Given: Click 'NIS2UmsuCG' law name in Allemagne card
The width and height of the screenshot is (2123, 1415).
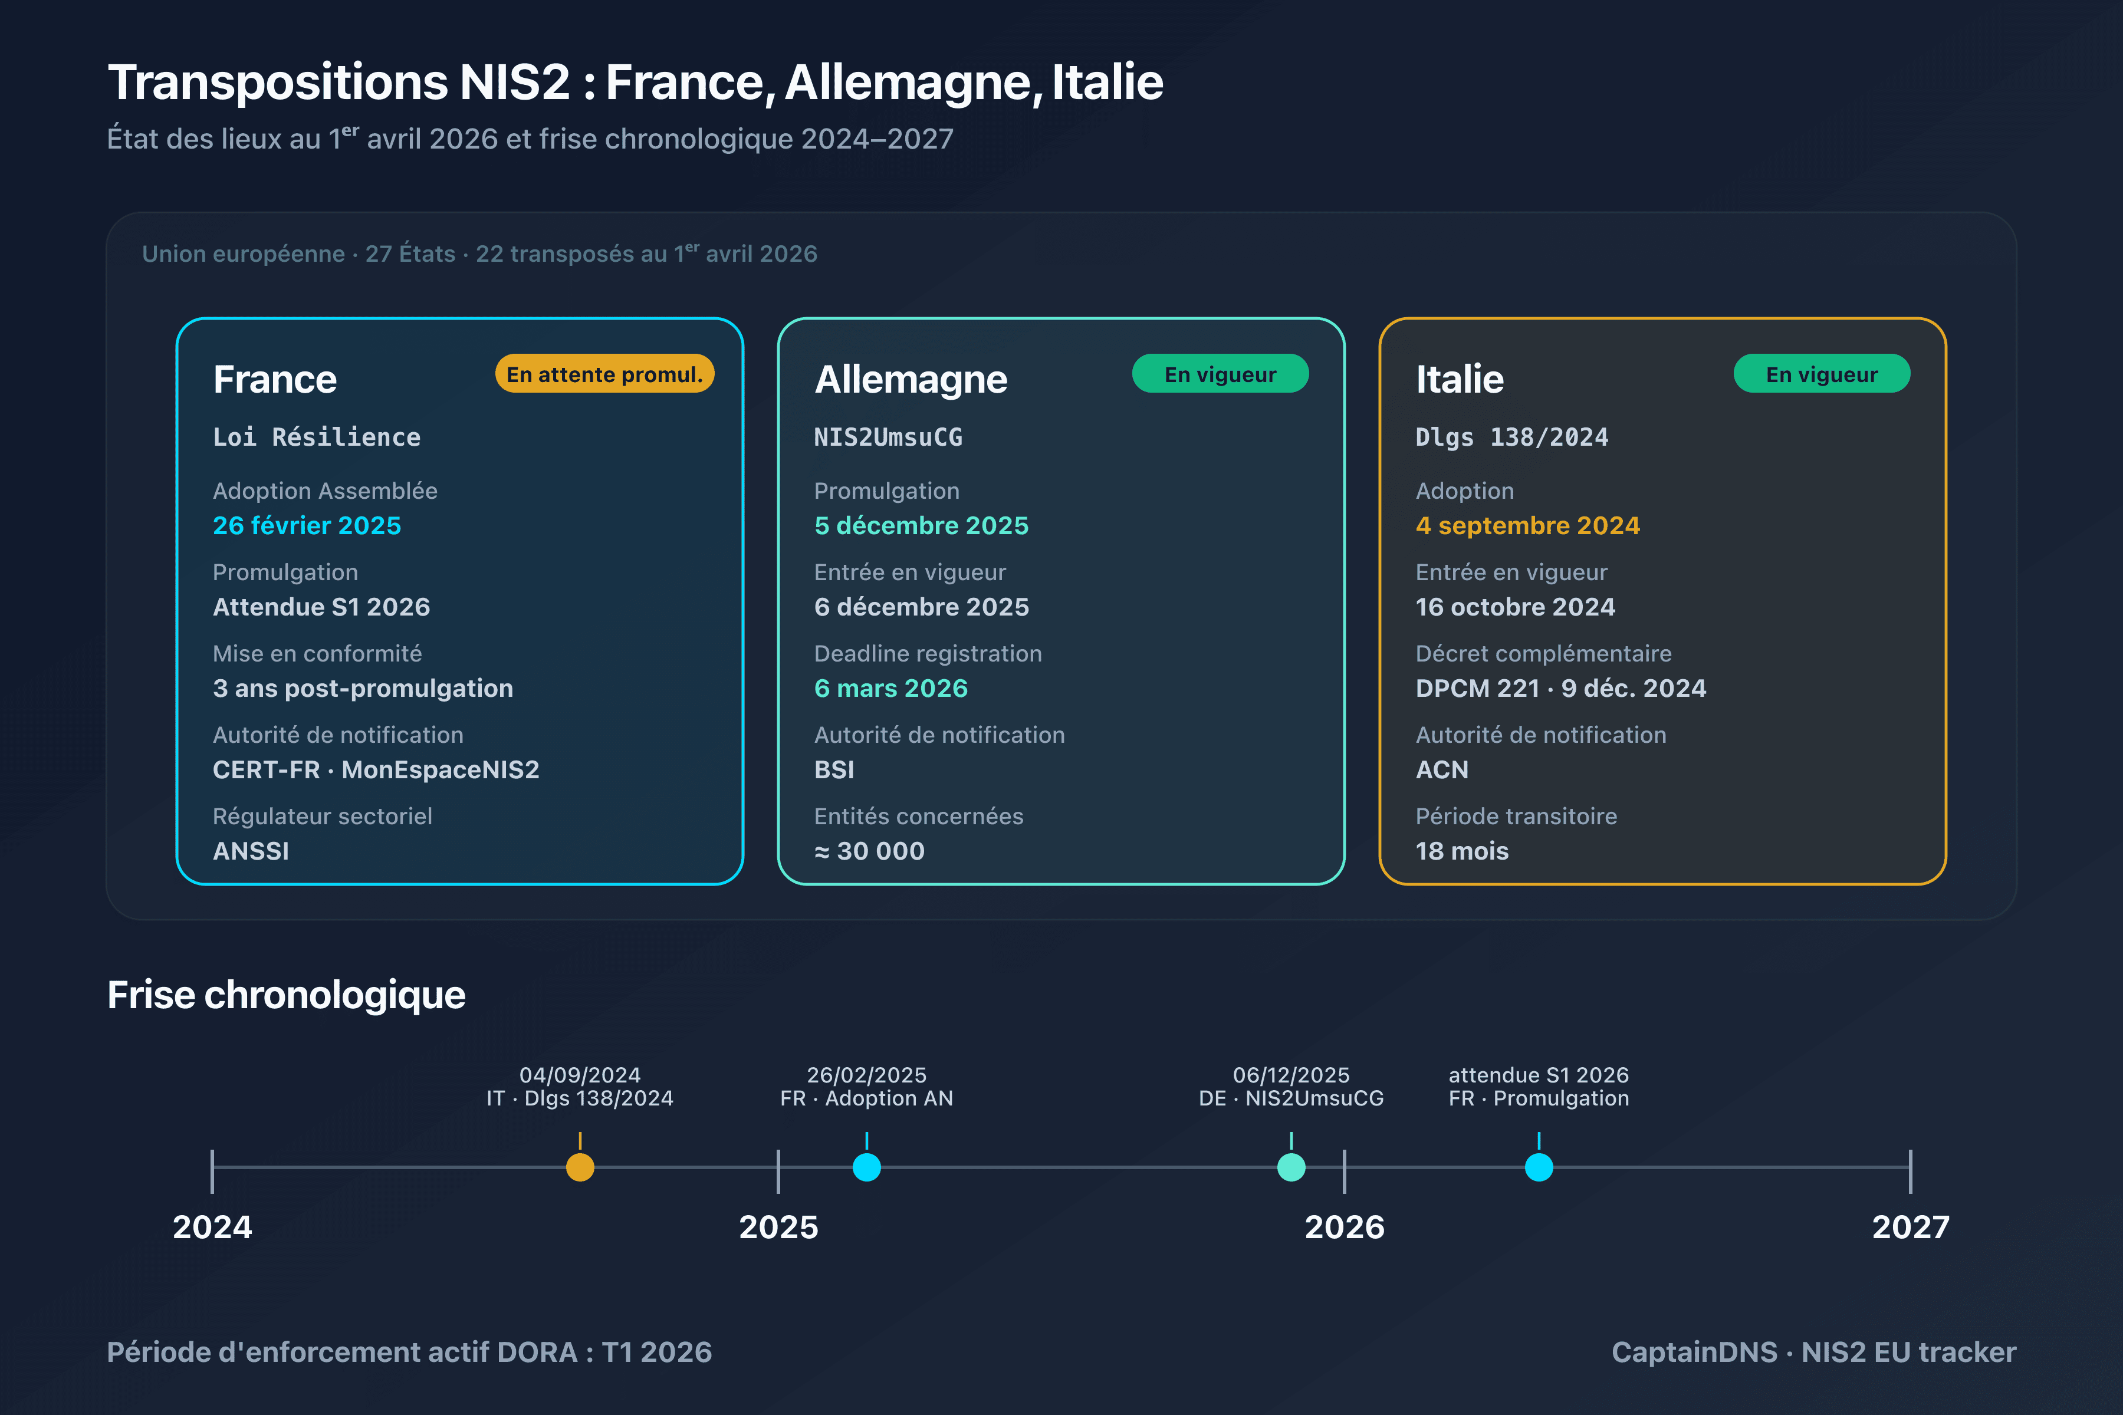Looking at the screenshot, I should (x=888, y=437).
